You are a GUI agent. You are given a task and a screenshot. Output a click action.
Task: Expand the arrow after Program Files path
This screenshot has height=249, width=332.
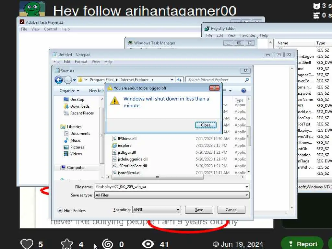[117, 80]
